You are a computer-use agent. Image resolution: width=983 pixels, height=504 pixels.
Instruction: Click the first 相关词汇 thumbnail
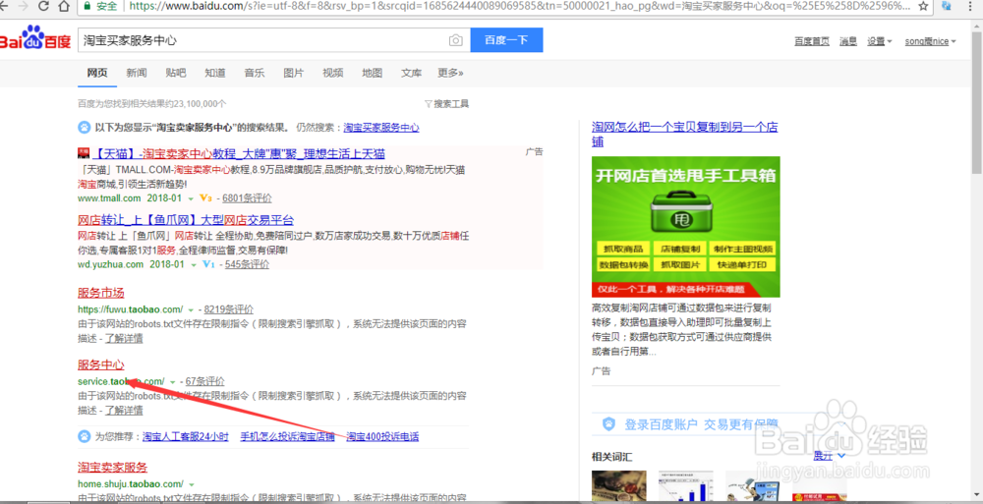[618, 486]
